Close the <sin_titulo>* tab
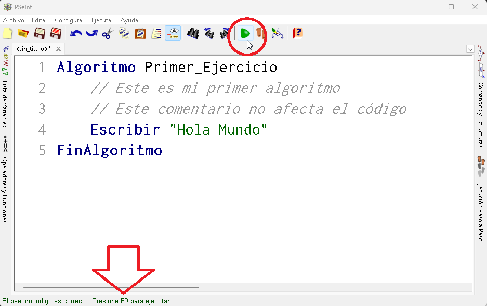The height and width of the screenshot is (306, 487). click(x=58, y=49)
